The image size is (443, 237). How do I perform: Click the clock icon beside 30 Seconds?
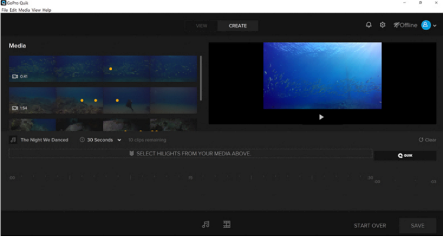[82, 139]
